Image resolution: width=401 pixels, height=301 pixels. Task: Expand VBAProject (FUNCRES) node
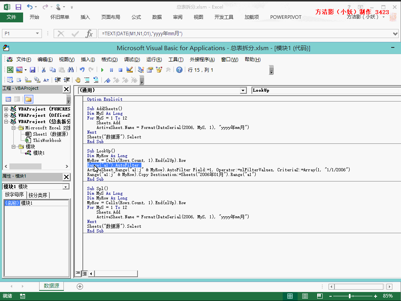6,109
